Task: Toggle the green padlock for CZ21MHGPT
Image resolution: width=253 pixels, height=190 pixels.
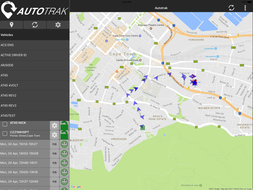Action: pos(64,135)
